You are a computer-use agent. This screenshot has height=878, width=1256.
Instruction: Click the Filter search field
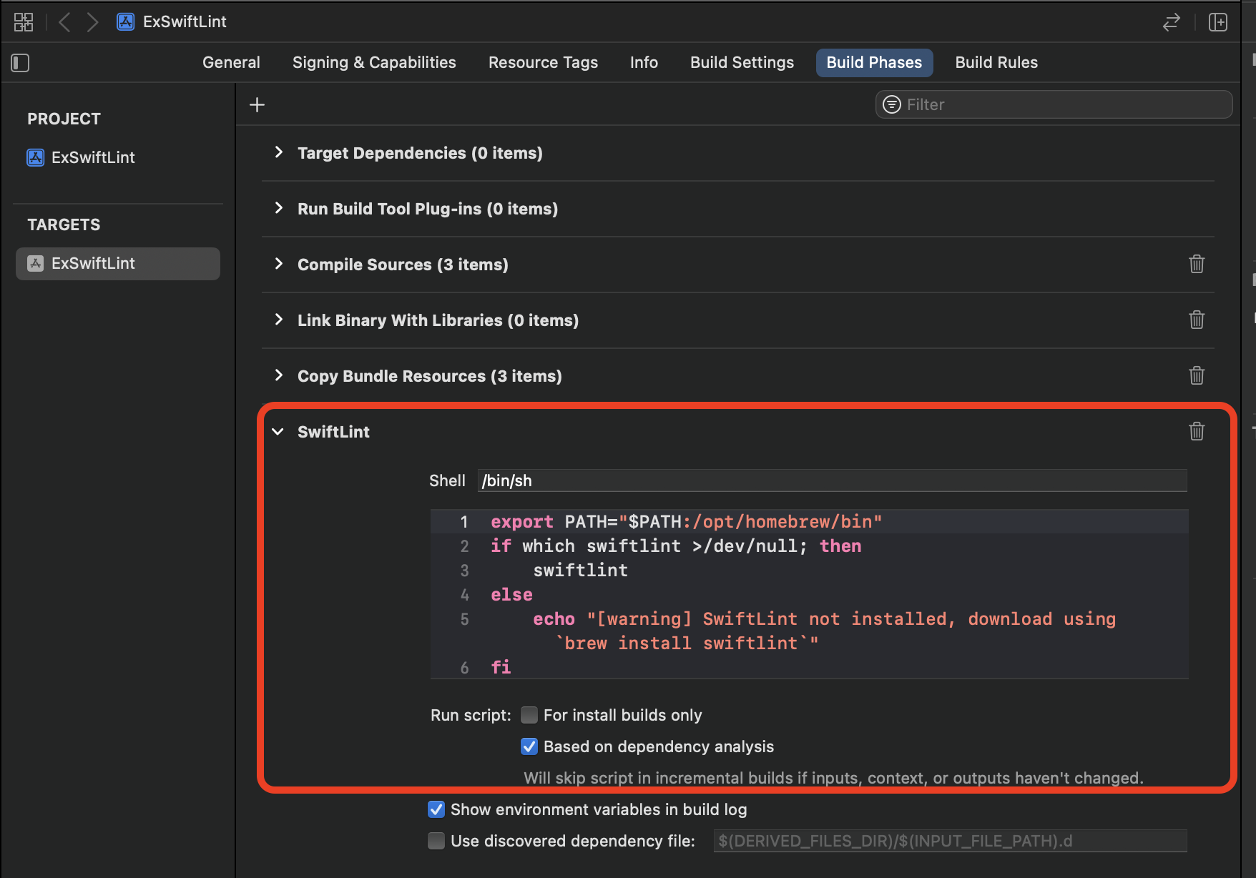(1054, 104)
